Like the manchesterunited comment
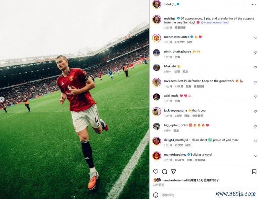 [x=255, y=38]
